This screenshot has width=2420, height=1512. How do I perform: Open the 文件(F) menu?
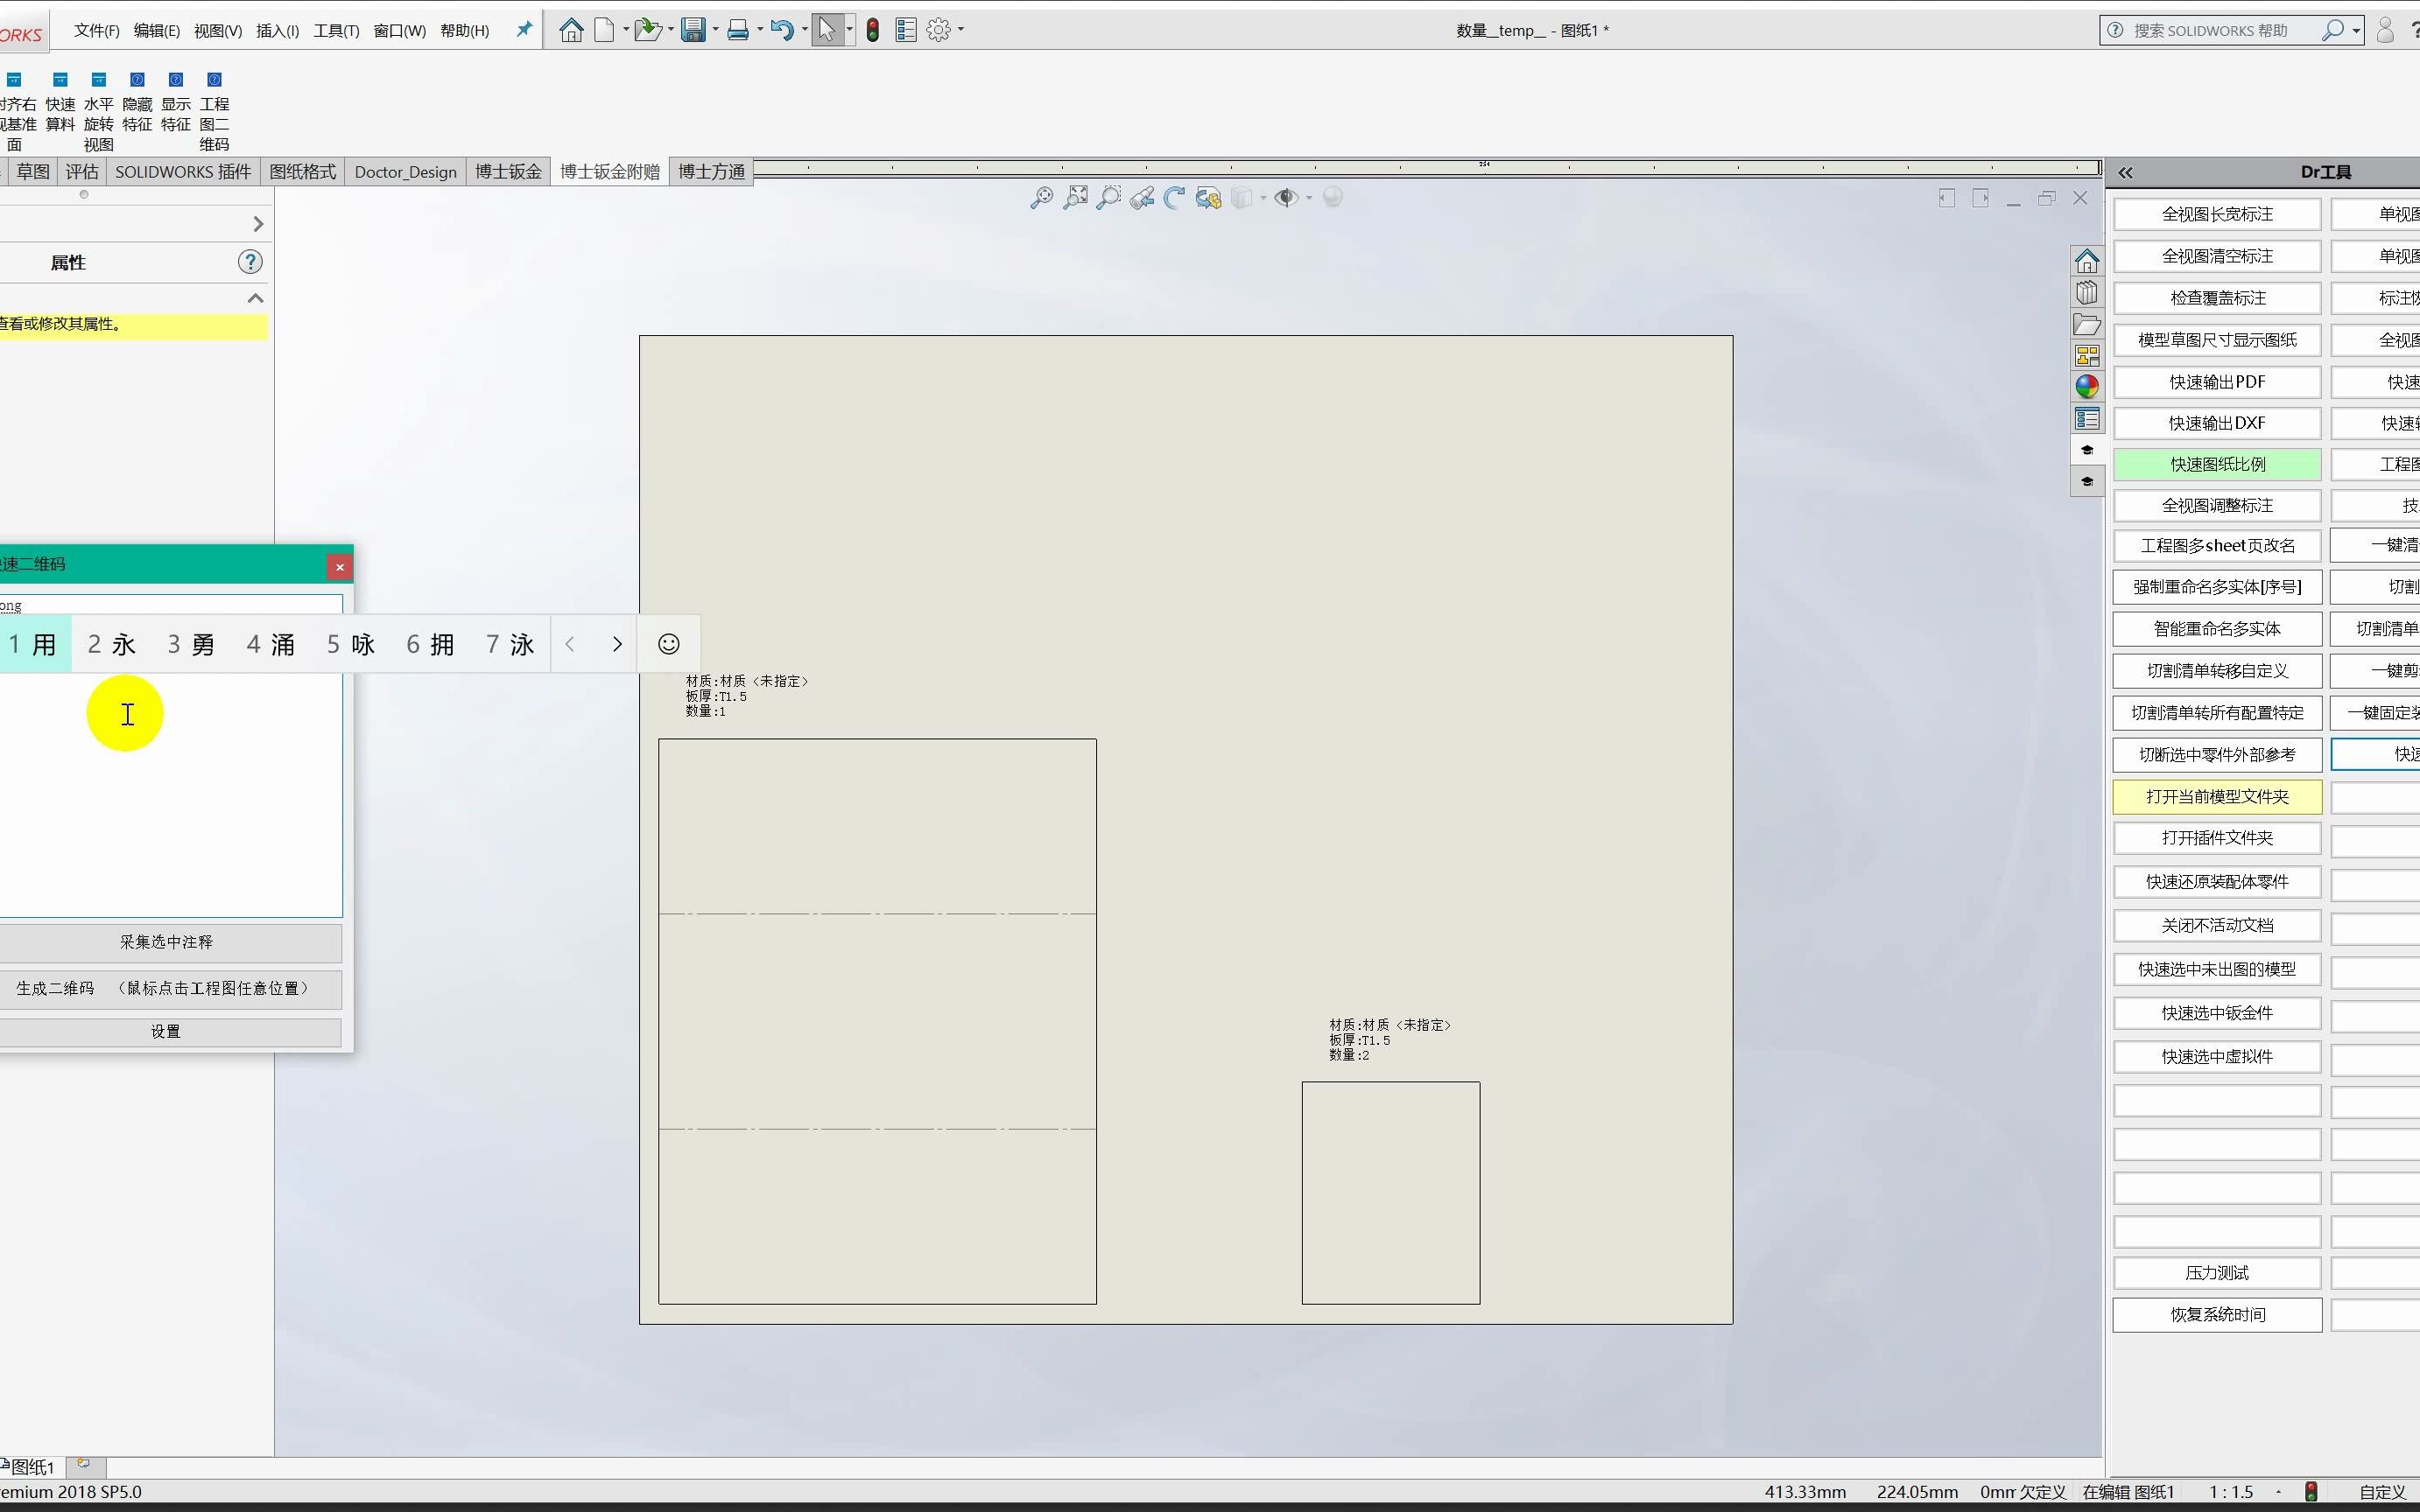click(x=96, y=31)
